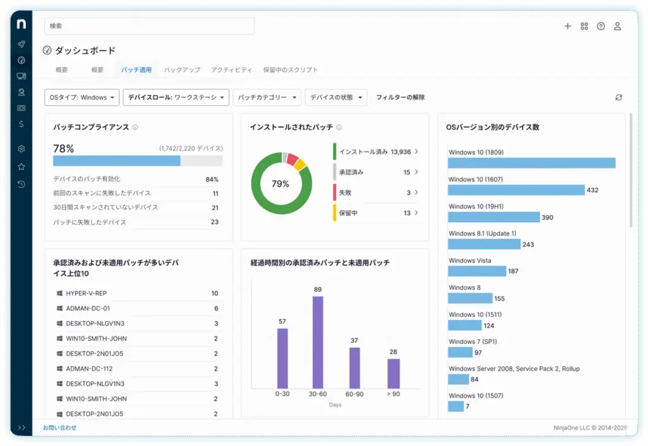The width and height of the screenshot is (648, 446).
Task: Click the 30日間スキャンされていないデバイス row
Action: click(137, 208)
